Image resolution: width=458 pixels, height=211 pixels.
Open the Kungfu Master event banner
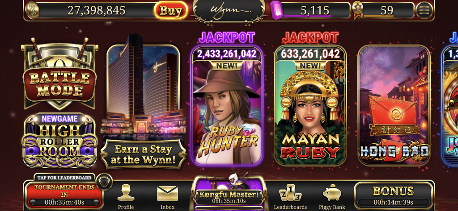[229, 193]
